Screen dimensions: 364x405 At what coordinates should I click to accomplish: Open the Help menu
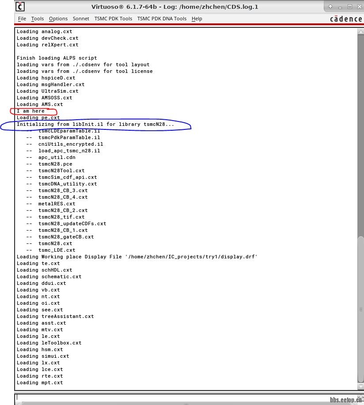(197, 19)
